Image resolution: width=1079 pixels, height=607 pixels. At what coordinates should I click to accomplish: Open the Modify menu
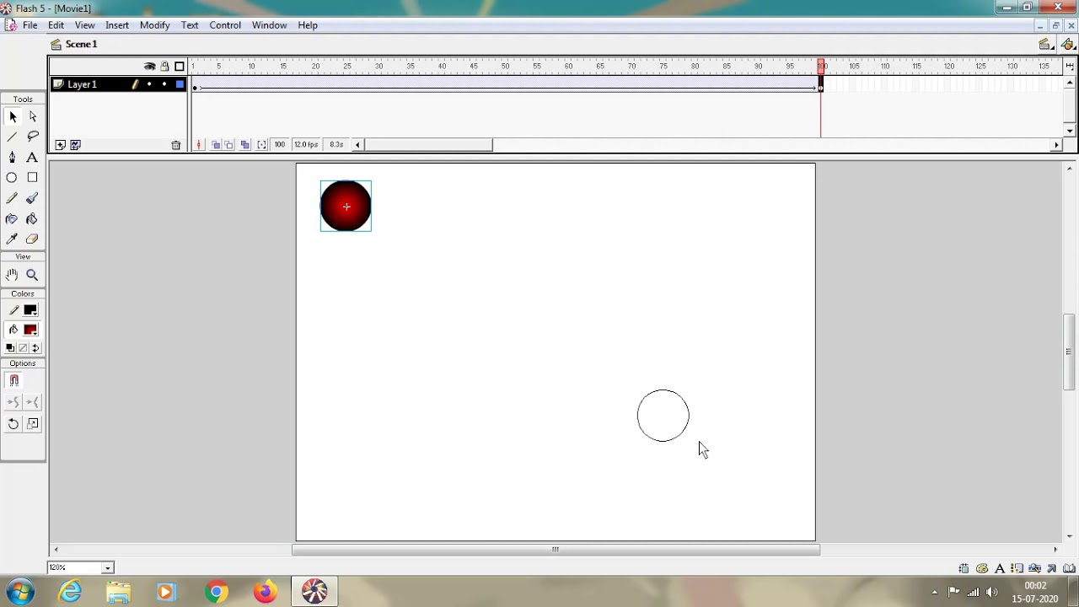[155, 25]
